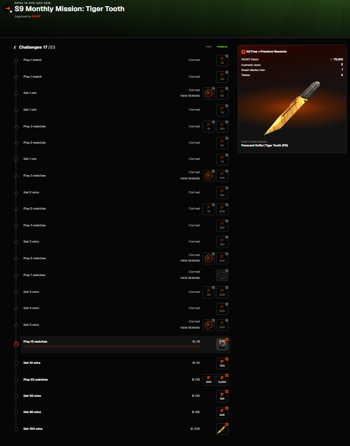350x446 pixels.
Task: Click the 'Cosmetic Items' summary line
Action: [251, 65]
